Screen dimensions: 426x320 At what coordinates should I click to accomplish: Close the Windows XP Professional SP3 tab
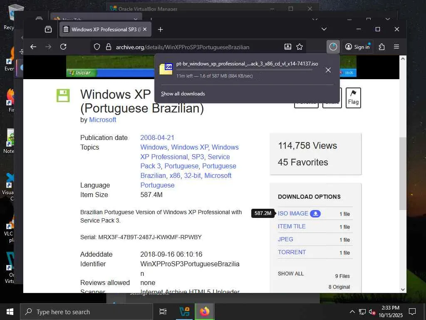[145, 29]
